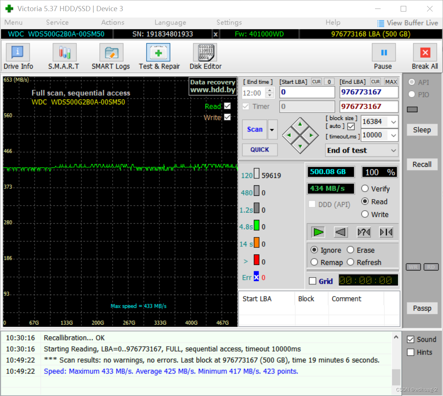Click the red slow block color swatch
Image resolution: width=443 pixels, height=396 pixels.
pyautogui.click(x=257, y=260)
